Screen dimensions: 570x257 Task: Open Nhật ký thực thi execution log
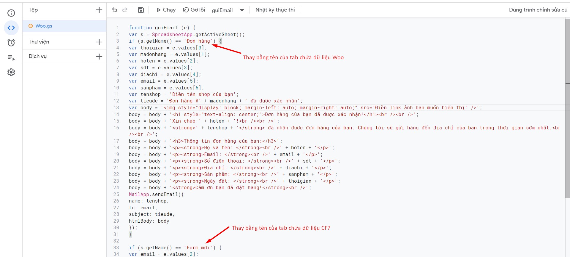click(275, 10)
